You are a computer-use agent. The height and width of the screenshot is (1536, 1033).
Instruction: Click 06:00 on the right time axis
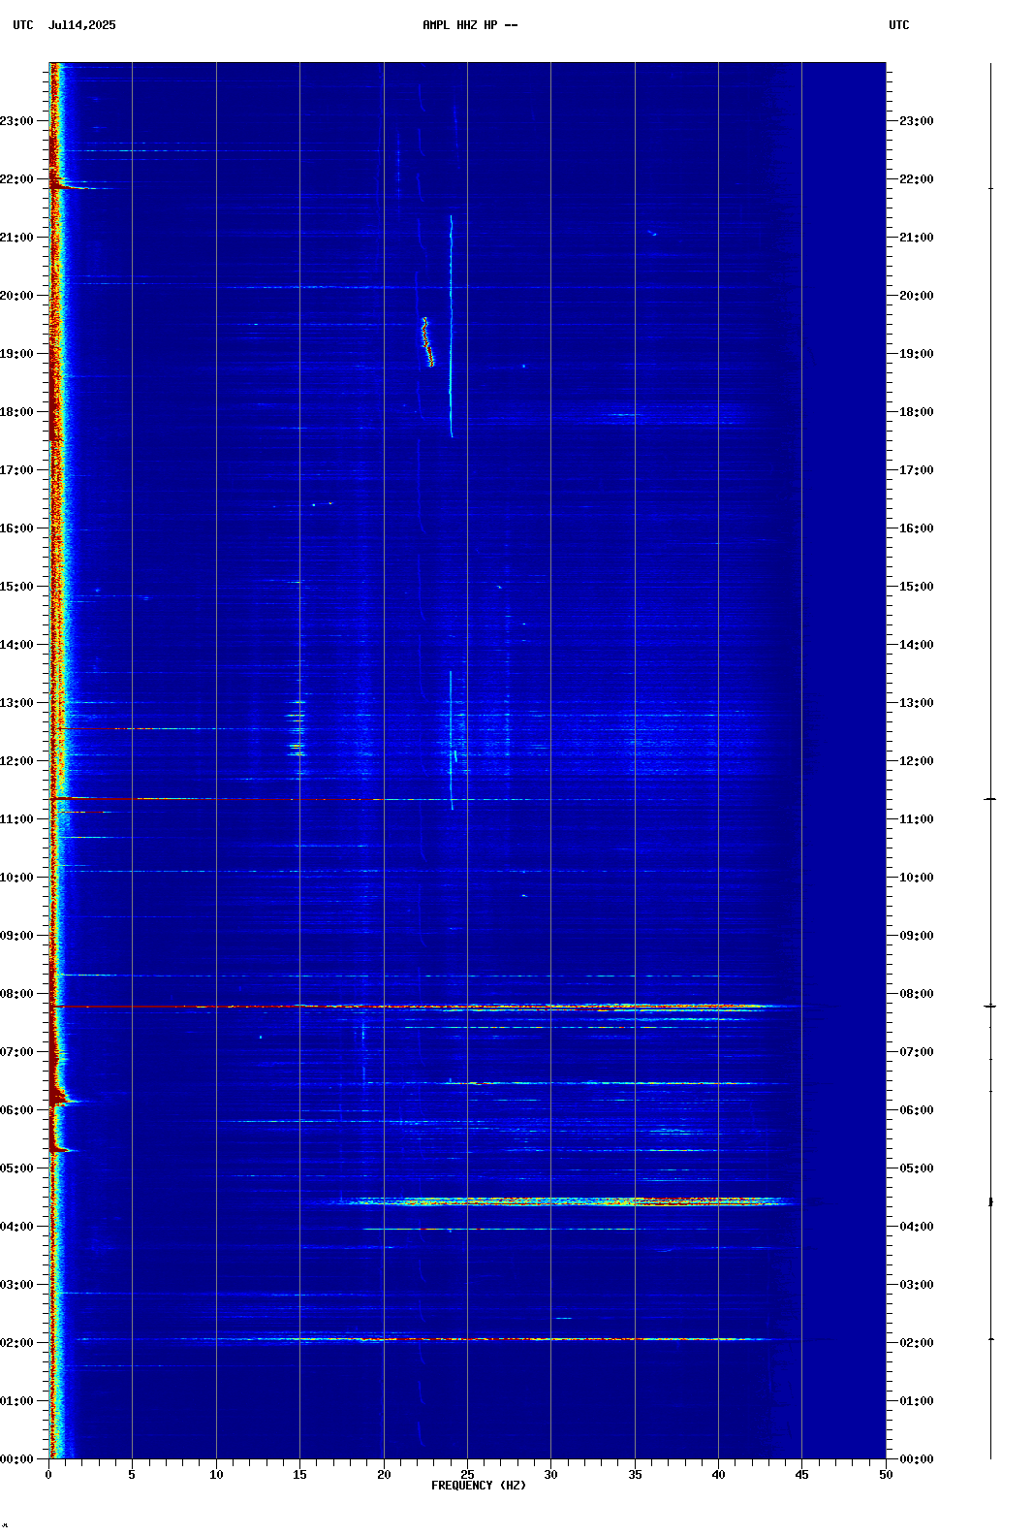(x=917, y=1110)
